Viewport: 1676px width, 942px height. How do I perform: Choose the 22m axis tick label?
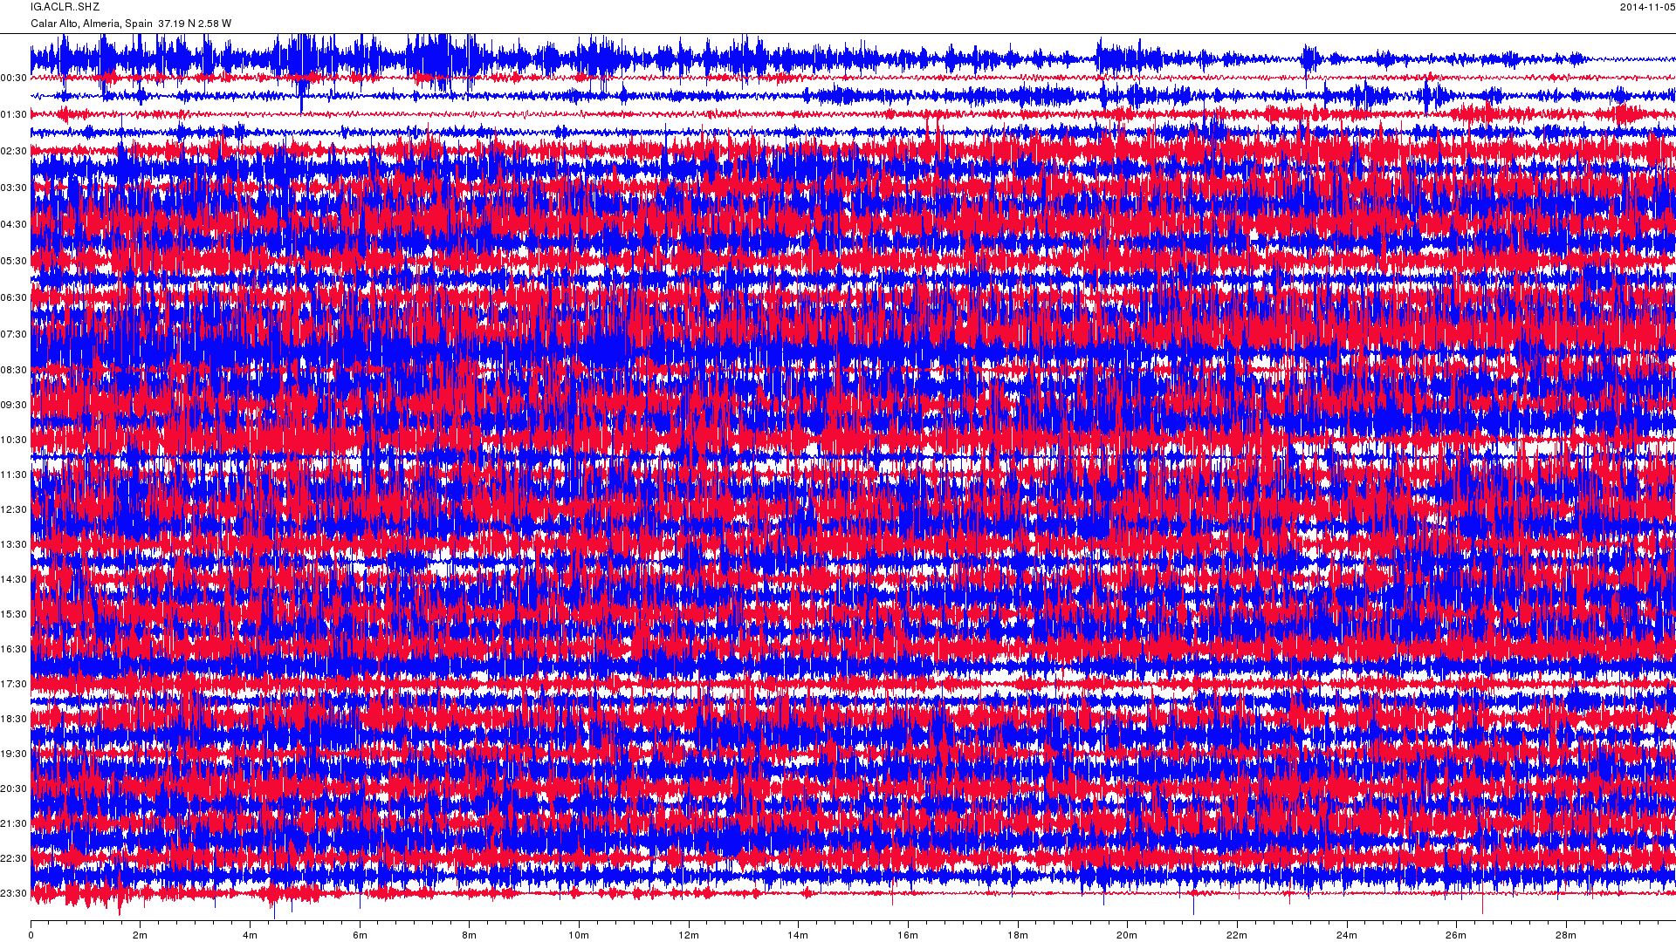1237,936
